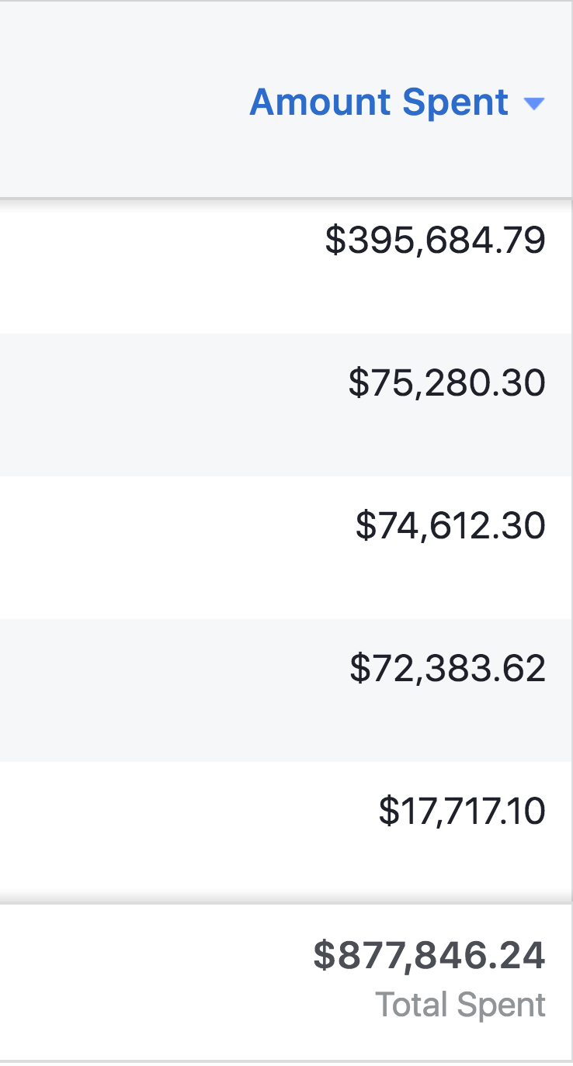The image size is (573, 1066).
Task: Click blank gray area left of $72,383.62
Action: [155, 690]
